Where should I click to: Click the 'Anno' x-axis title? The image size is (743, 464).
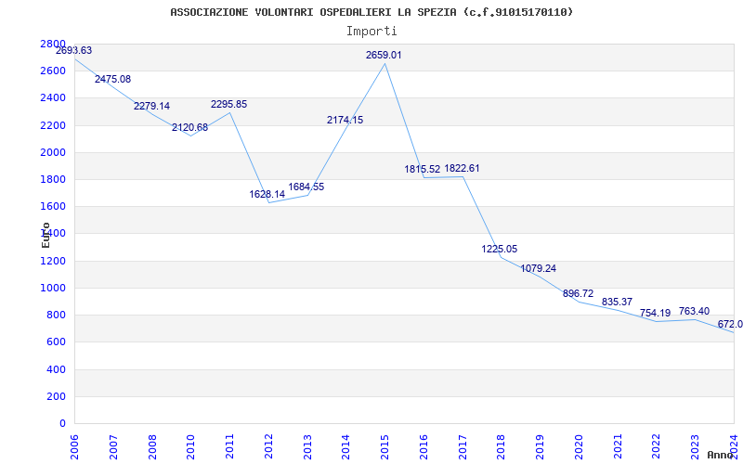click(x=719, y=455)
